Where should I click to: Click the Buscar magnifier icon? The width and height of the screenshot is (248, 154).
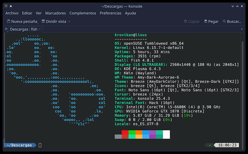[225, 22]
